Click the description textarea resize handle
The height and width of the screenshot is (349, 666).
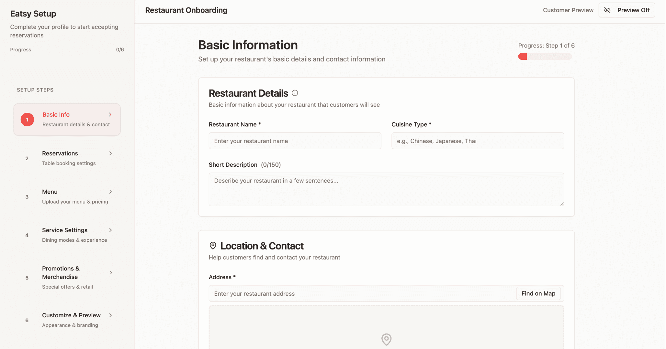562,204
